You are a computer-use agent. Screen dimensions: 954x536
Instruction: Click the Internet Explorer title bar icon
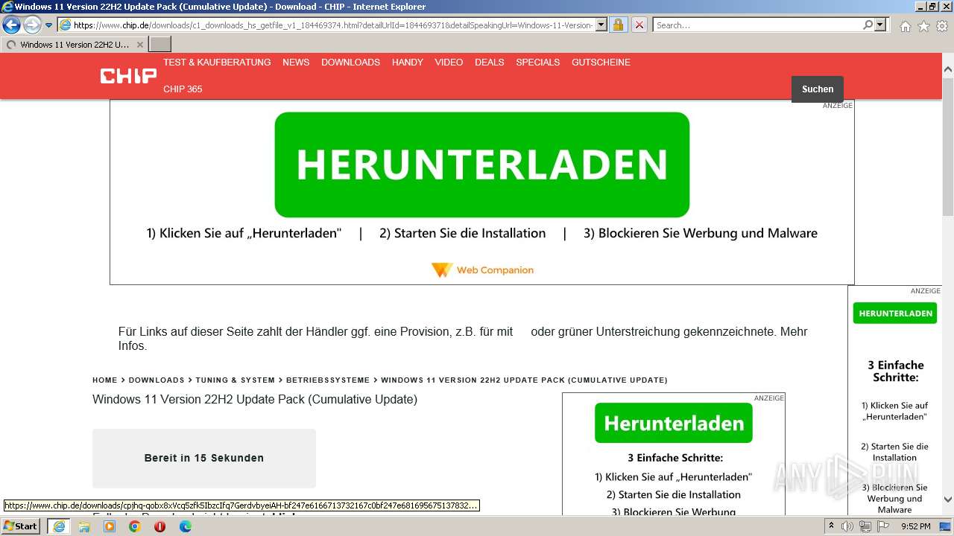pos(7,7)
